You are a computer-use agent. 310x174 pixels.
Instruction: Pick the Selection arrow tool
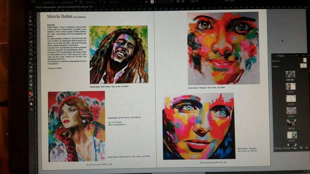pos(31,13)
